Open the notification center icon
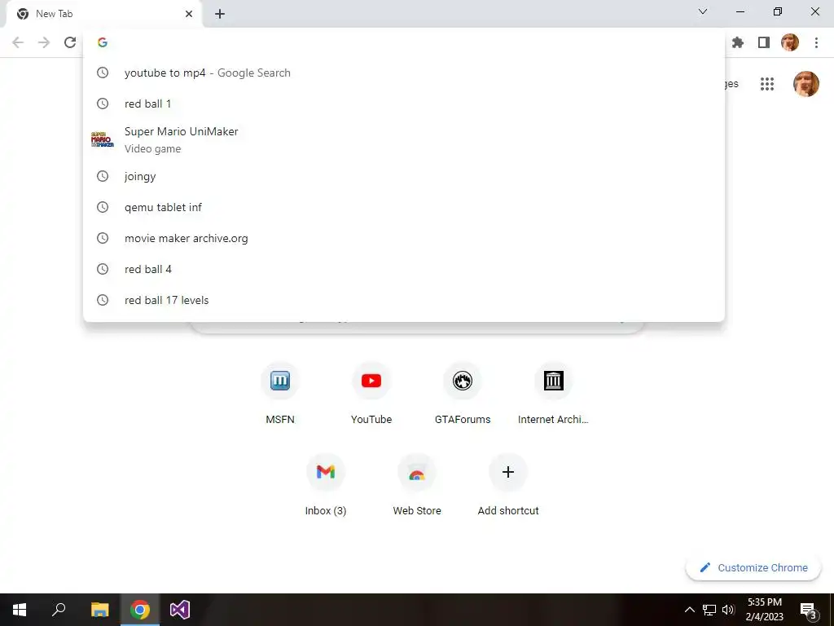The height and width of the screenshot is (626, 834). click(808, 610)
